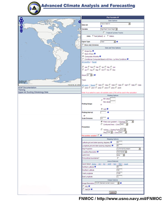
Task: Open the Colormap dropdown
Action: point(130,122)
